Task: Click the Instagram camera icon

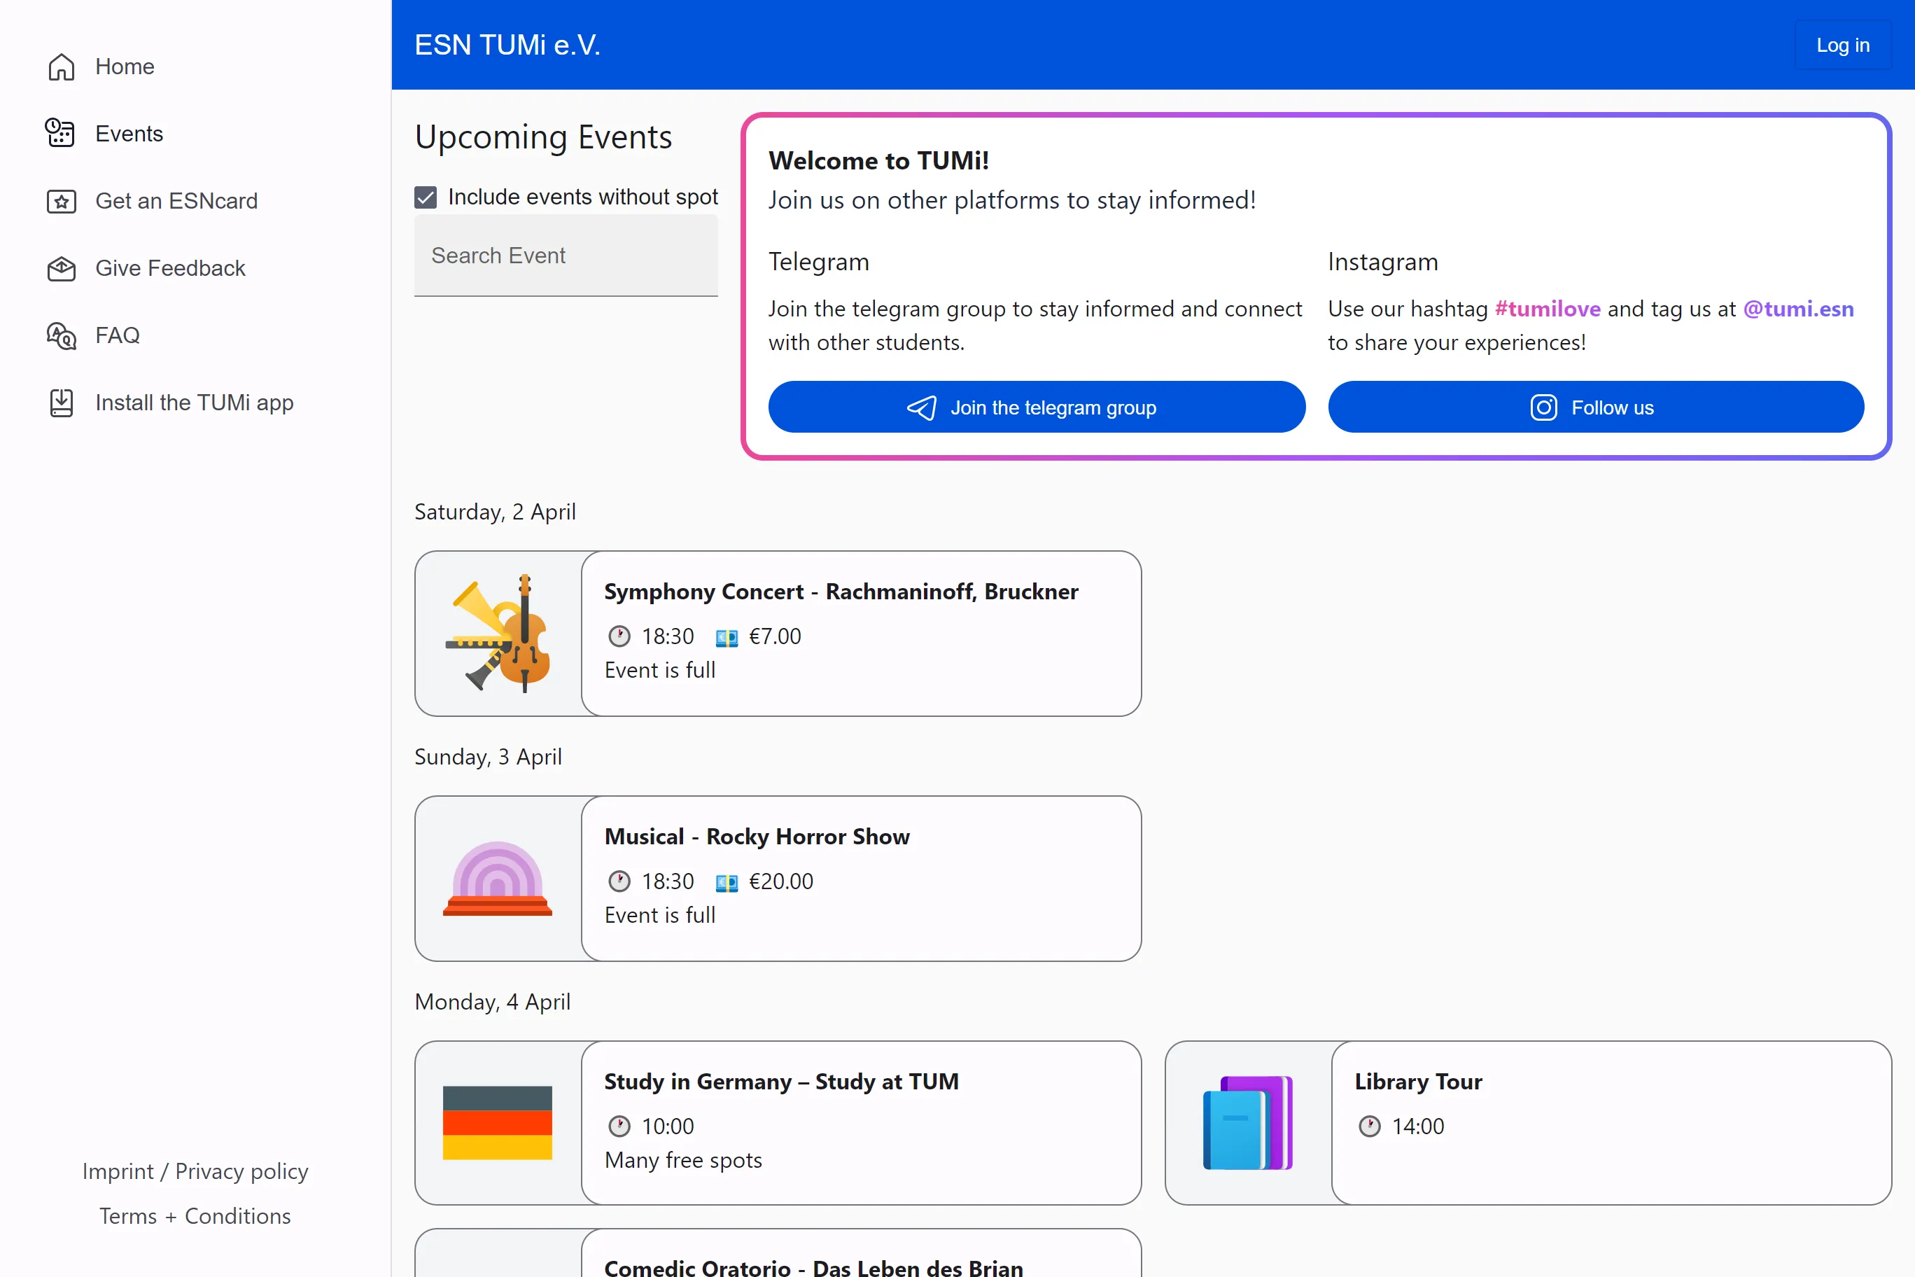Action: 1543,407
